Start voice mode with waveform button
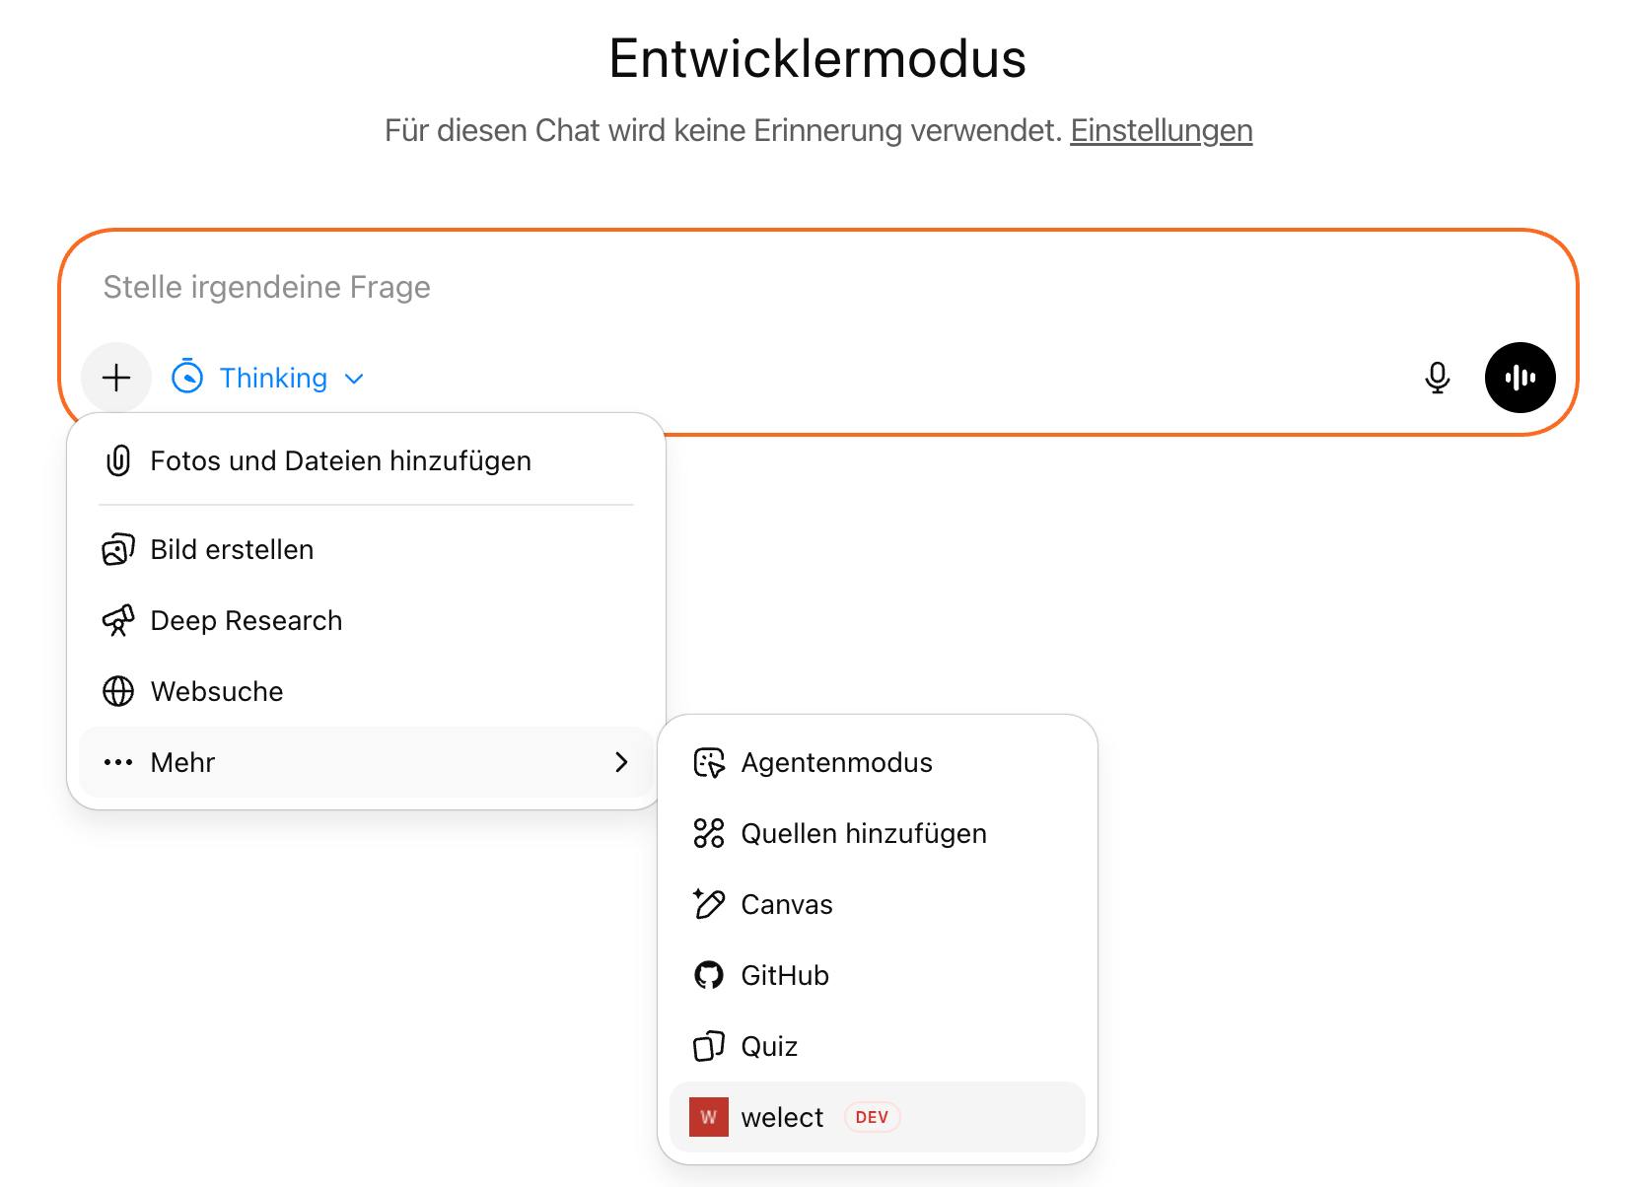 click(1520, 378)
